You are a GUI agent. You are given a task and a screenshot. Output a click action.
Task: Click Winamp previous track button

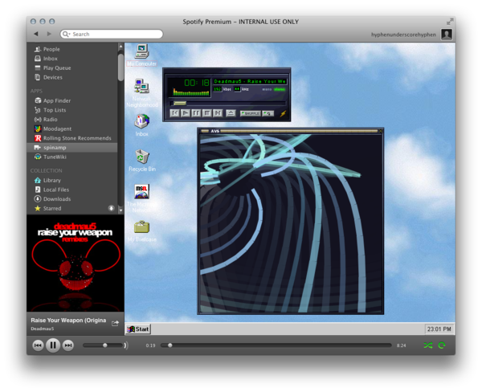pos(175,113)
